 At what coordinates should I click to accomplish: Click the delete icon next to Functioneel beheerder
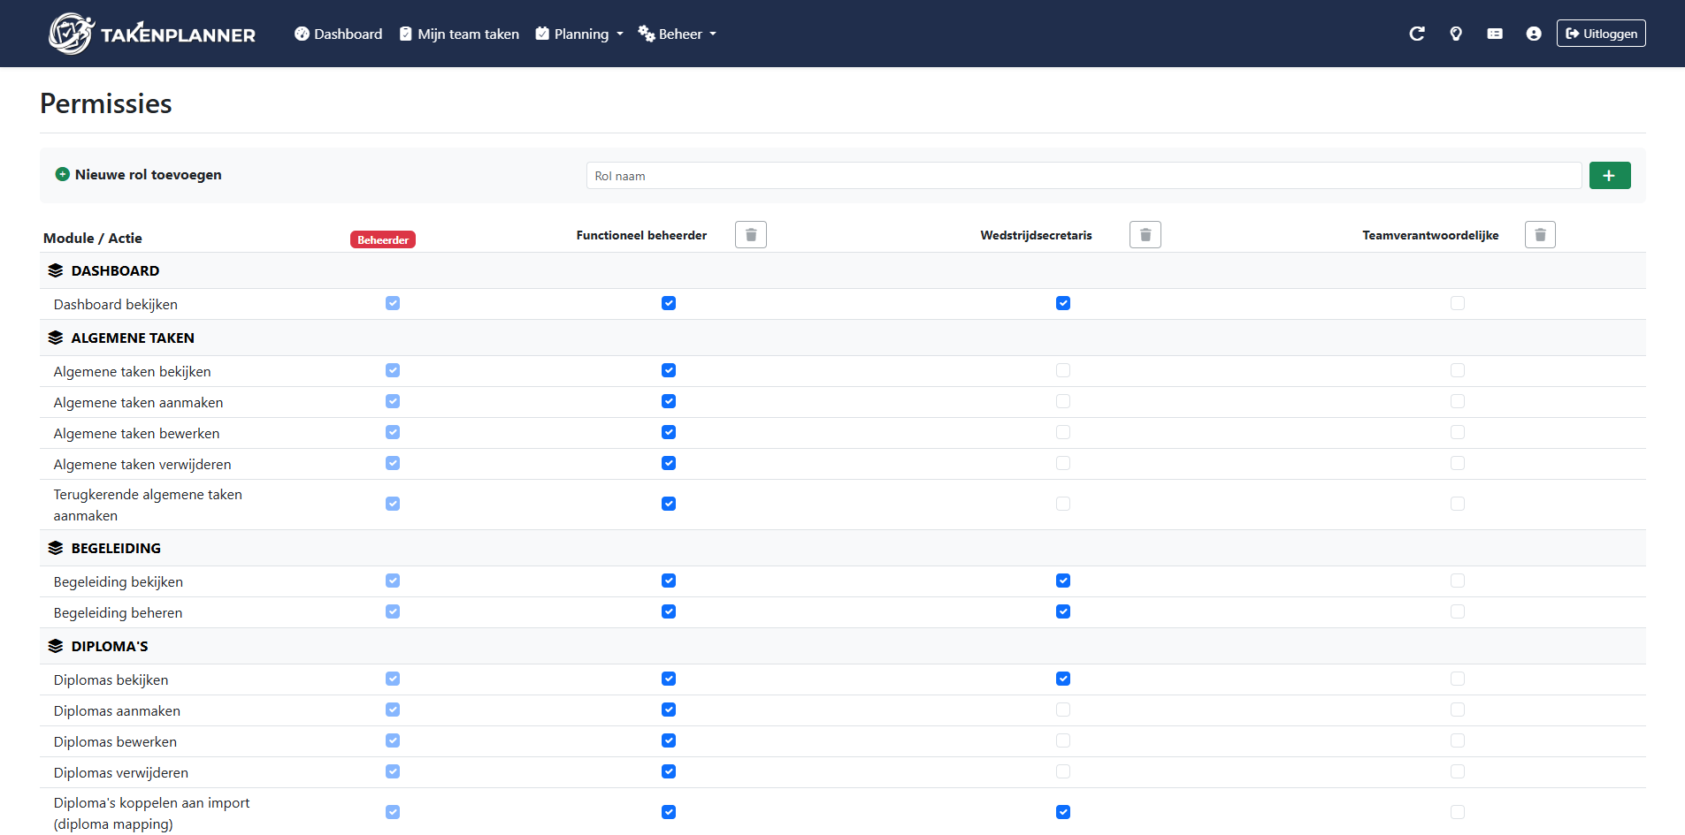pos(750,234)
